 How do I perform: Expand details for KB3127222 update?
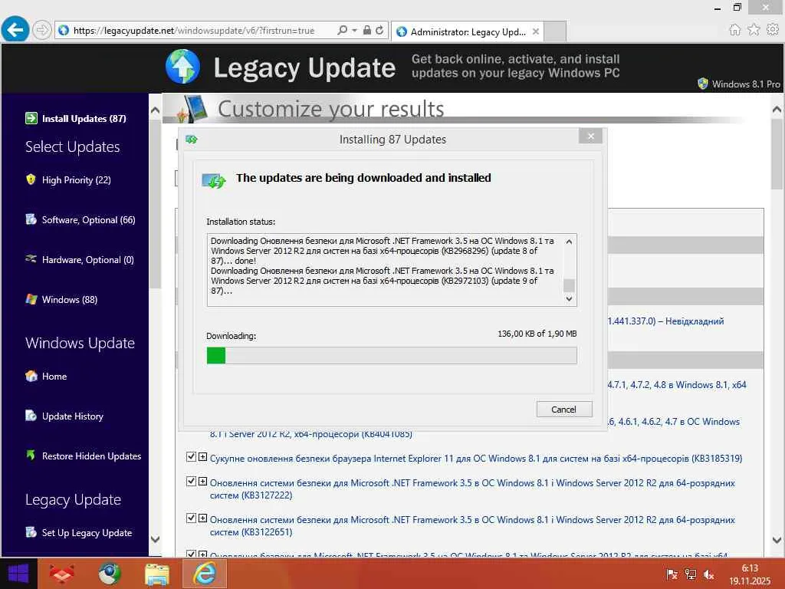point(202,482)
